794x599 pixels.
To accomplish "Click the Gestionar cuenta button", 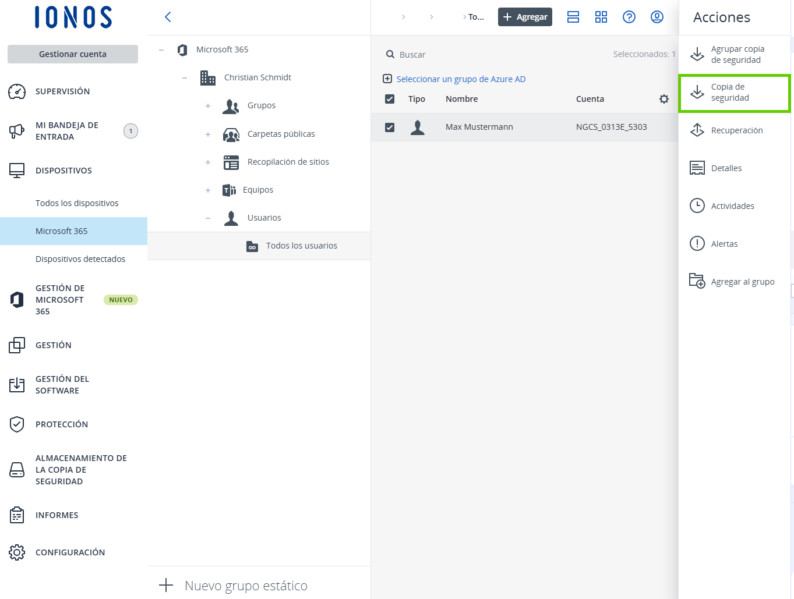I will (73, 54).
